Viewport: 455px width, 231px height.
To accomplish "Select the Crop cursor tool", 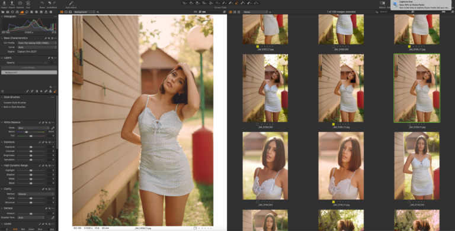I will click(204, 3).
